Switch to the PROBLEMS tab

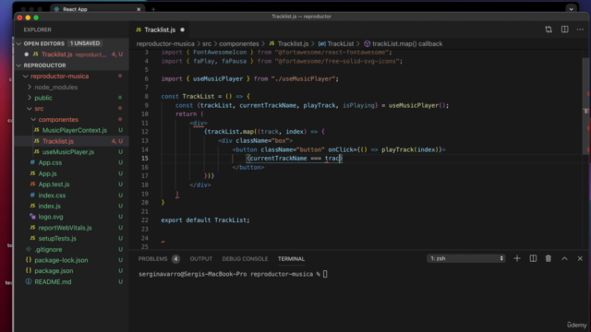point(152,259)
